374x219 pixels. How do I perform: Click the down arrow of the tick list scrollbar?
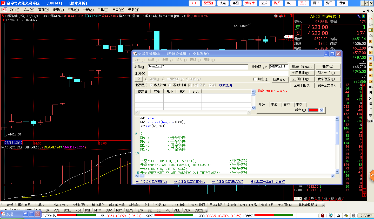pos(364,194)
